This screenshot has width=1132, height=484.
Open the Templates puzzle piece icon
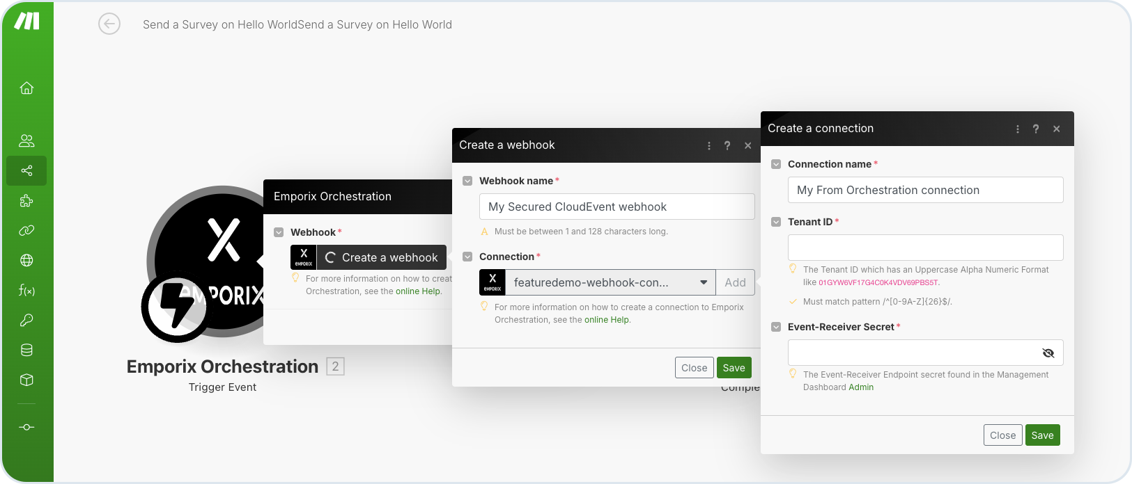pos(26,201)
